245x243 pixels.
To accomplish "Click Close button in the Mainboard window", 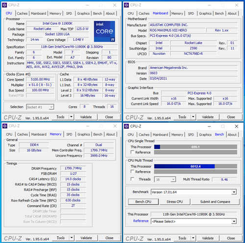I will tap(231, 117).
